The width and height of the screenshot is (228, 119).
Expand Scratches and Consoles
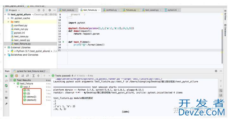[5, 55]
